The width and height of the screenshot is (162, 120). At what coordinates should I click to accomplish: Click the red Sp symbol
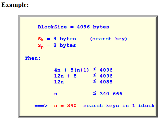tap(41, 46)
